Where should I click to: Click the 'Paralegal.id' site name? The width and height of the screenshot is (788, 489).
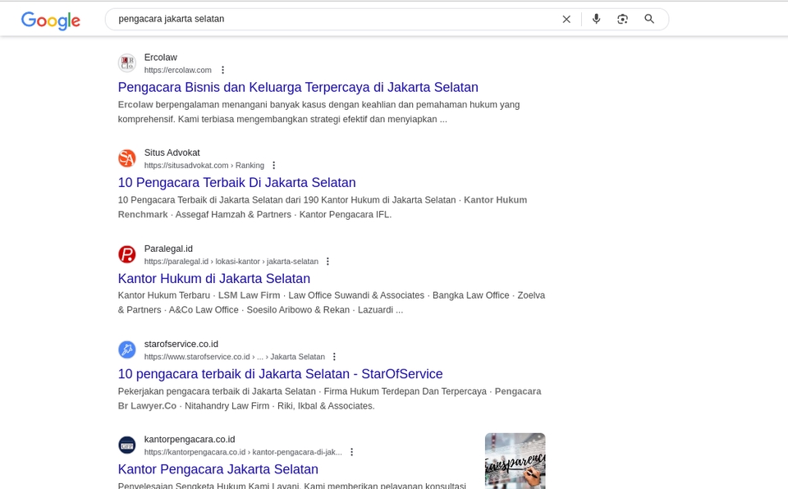pyautogui.click(x=168, y=249)
